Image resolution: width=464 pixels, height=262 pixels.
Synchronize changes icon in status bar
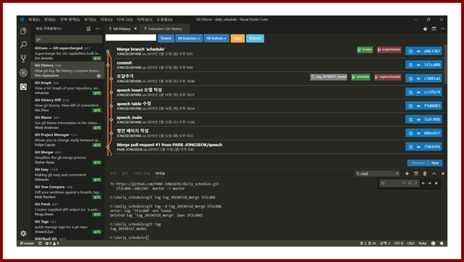pos(40,243)
